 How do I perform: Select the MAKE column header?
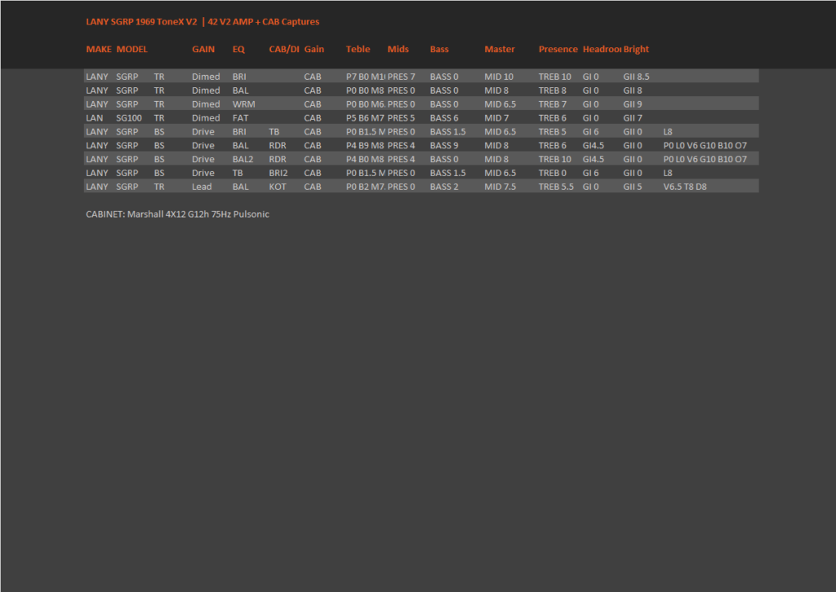tap(99, 49)
